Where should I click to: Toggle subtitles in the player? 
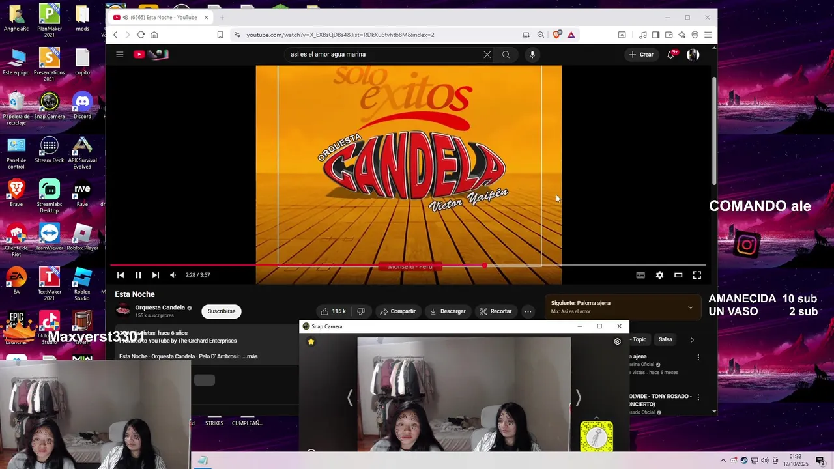[640, 276]
